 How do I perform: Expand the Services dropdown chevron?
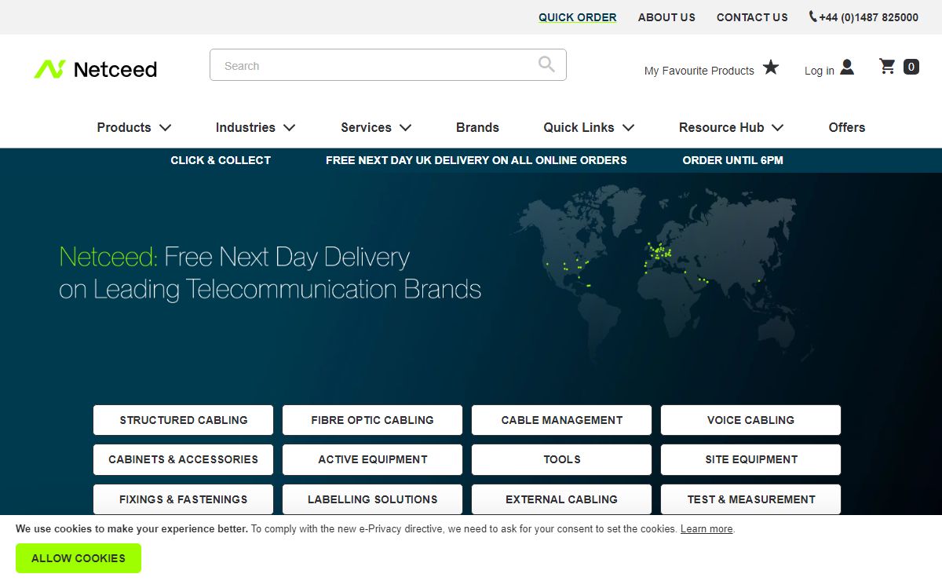pos(405,127)
